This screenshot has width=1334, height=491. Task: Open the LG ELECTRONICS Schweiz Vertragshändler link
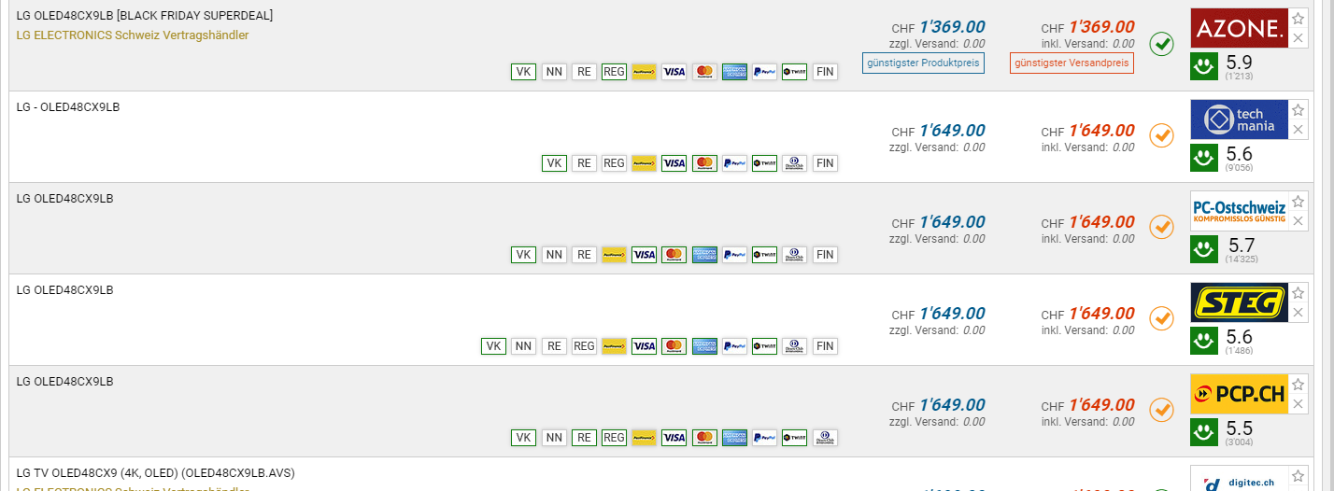tap(133, 35)
